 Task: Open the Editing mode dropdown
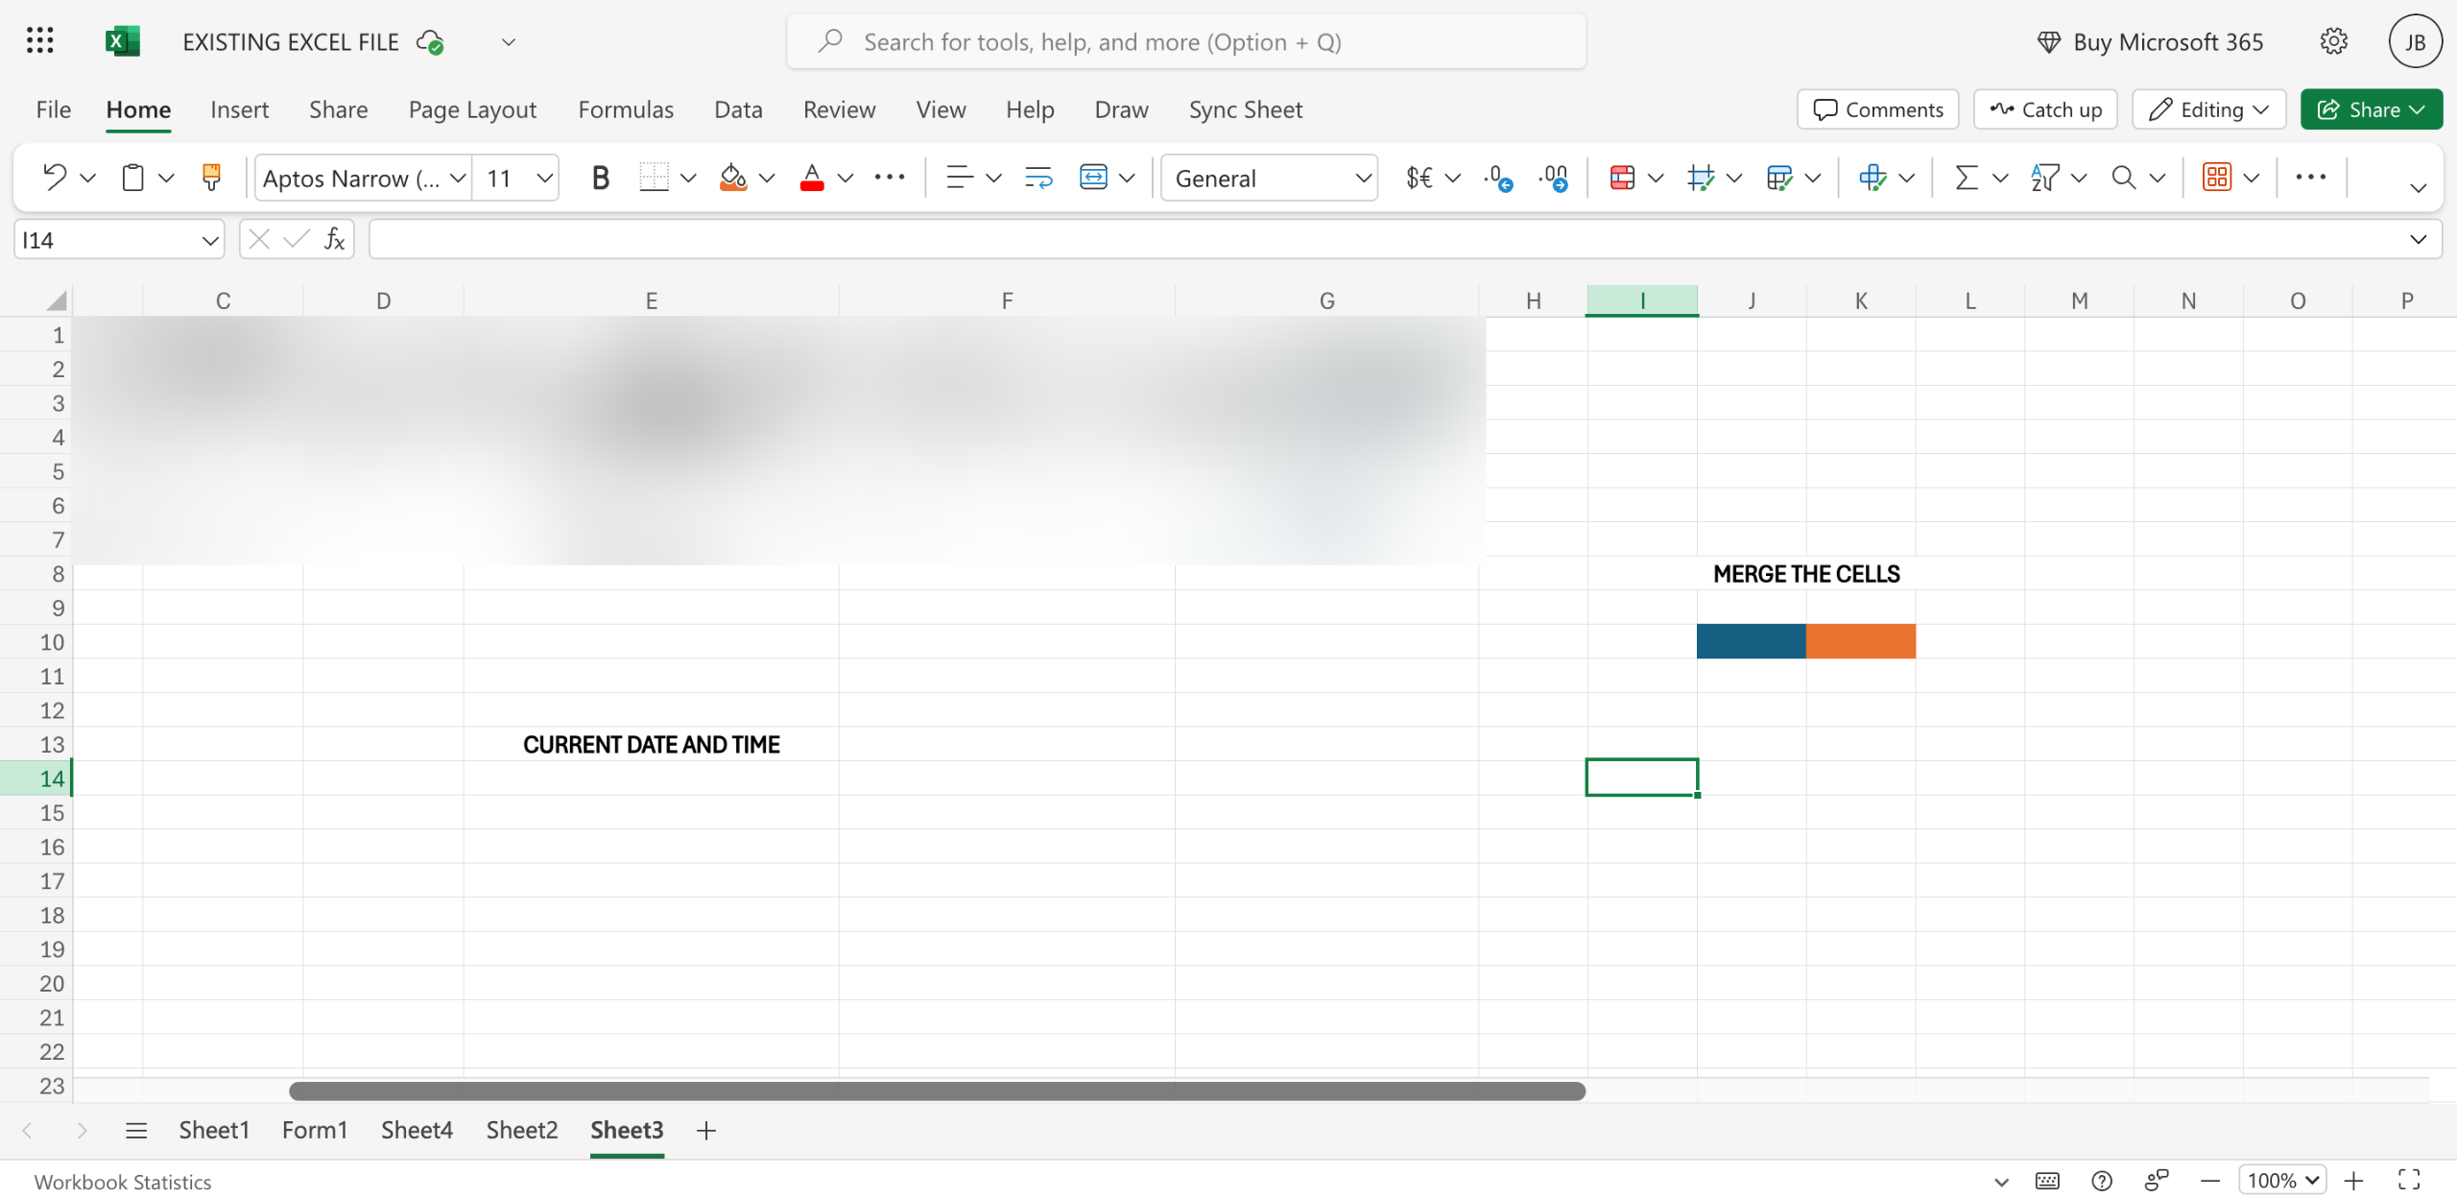pos(2208,109)
